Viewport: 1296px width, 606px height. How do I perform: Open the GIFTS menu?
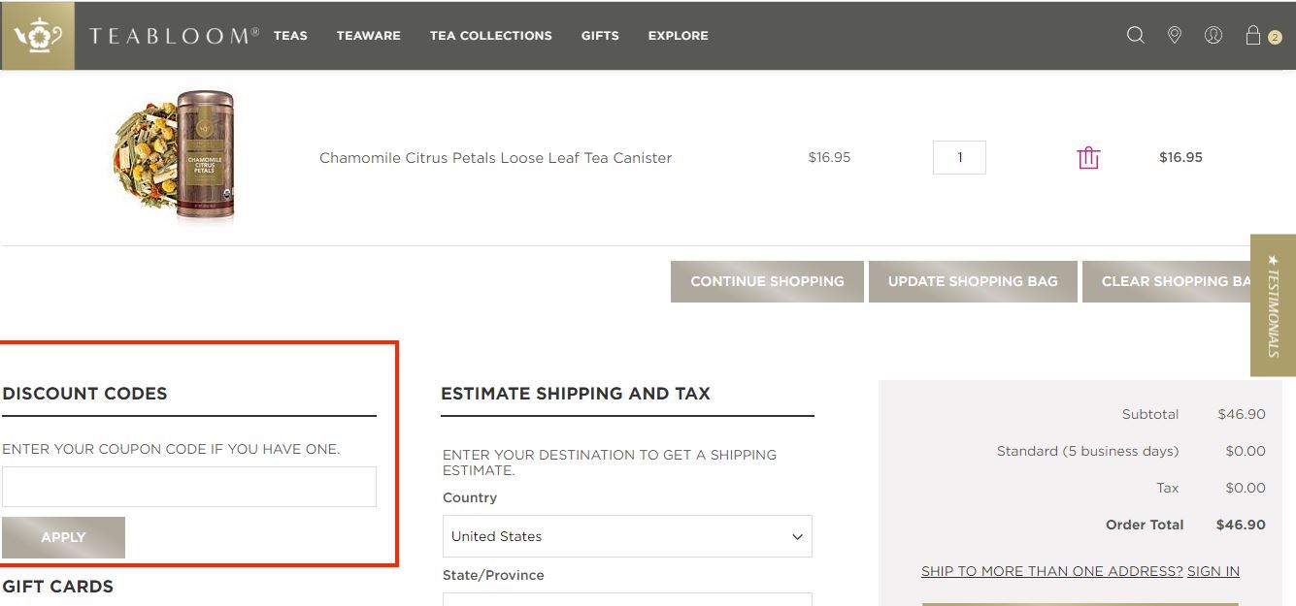pyautogui.click(x=600, y=36)
